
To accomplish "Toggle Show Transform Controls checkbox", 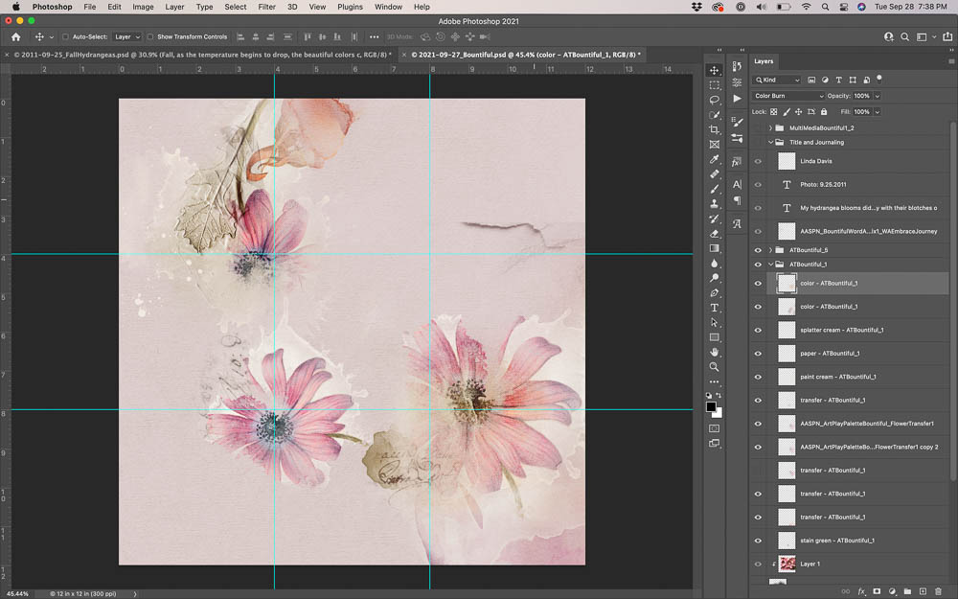I will pyautogui.click(x=150, y=36).
